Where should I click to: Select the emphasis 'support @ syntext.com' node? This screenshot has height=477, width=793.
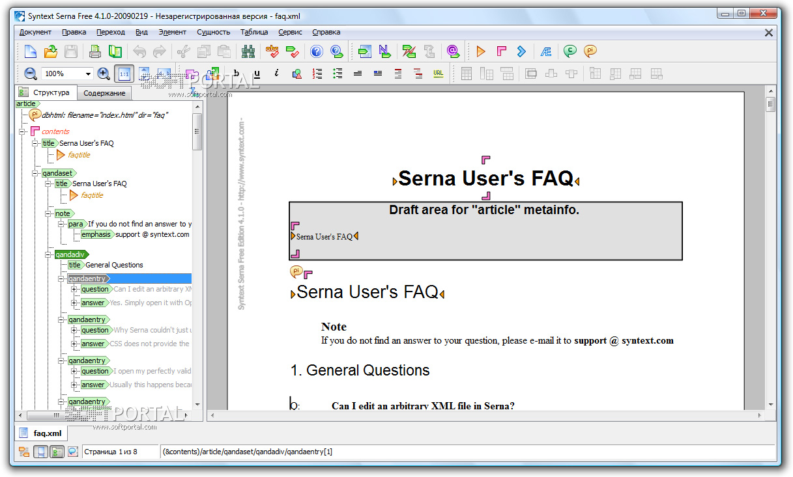point(135,234)
